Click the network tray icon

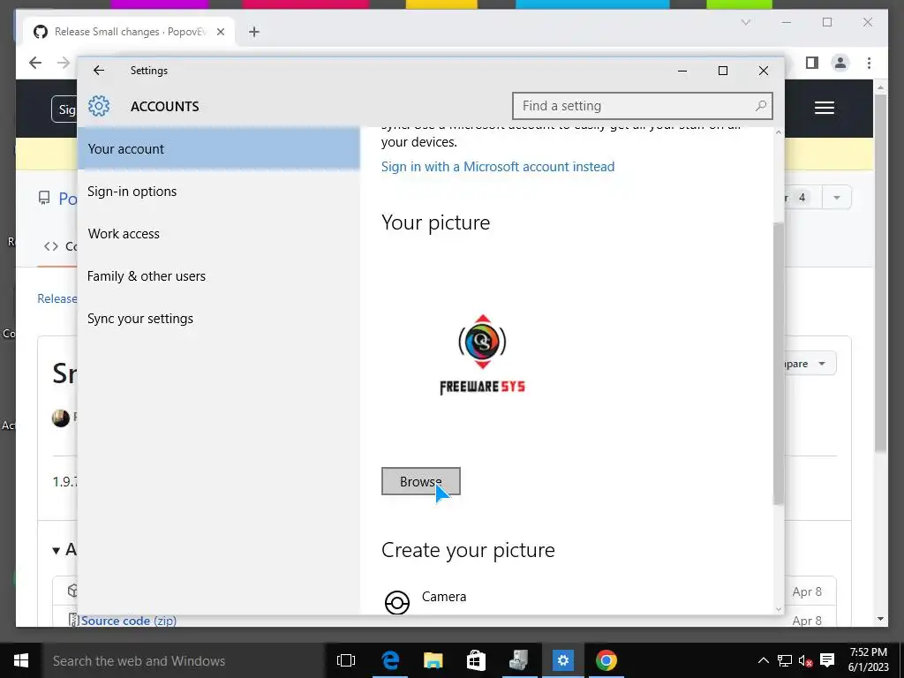(x=785, y=660)
